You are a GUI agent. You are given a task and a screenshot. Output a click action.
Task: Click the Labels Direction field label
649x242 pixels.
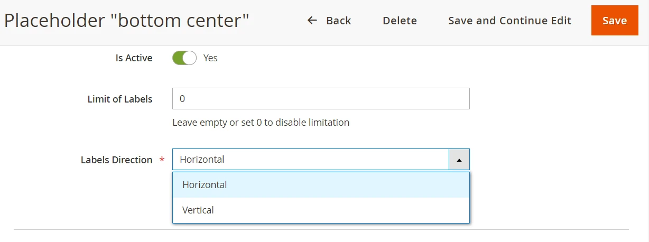[116, 160]
